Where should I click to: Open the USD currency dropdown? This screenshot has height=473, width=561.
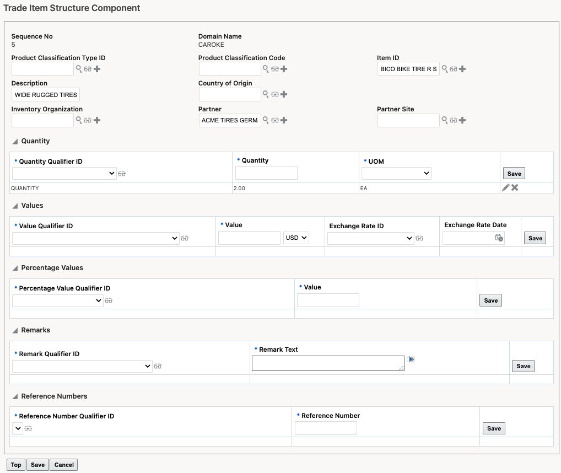(x=296, y=238)
